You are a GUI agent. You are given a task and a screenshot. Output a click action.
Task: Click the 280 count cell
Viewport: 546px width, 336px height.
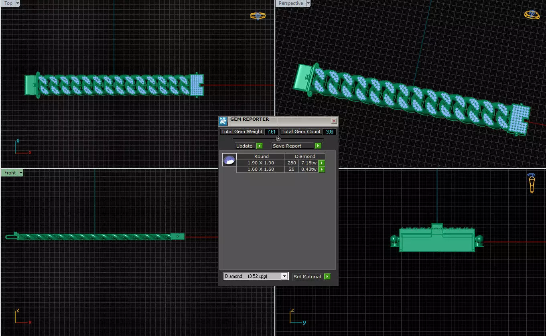pyautogui.click(x=291, y=163)
